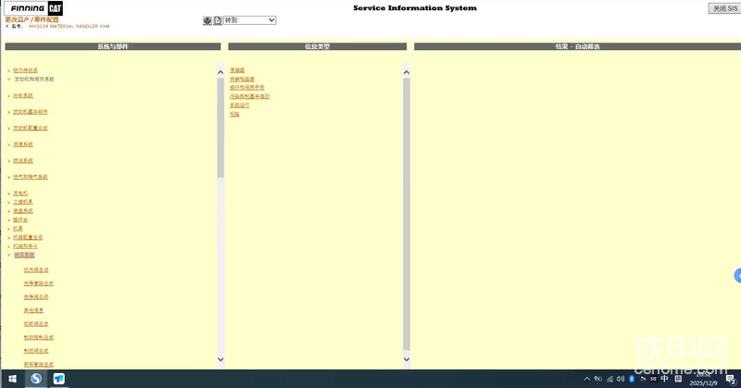Click the volume icon in system tray
This screenshot has width=741, height=388.
tap(620, 379)
